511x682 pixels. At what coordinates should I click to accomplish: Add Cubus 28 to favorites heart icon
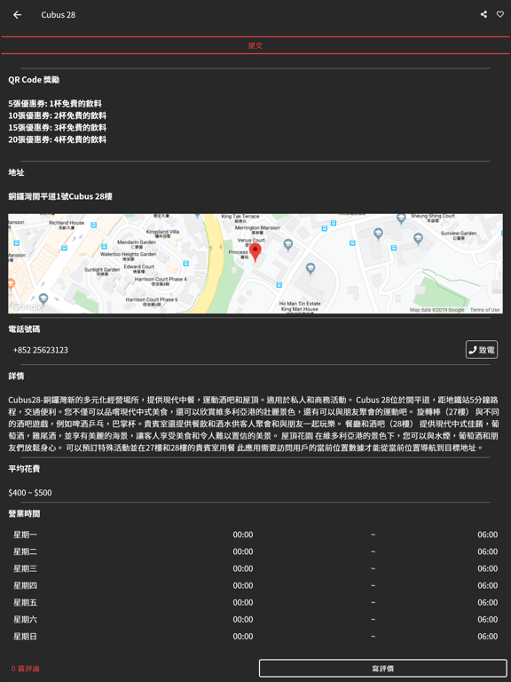pos(500,14)
